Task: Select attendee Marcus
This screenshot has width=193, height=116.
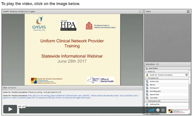Action: [x=152, y=85]
